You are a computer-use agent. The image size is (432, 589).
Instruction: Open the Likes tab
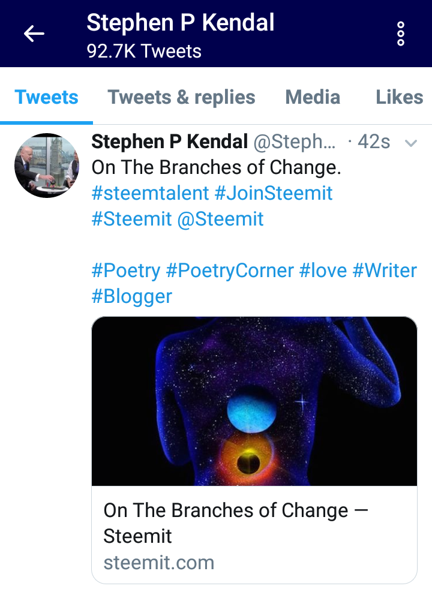click(399, 97)
